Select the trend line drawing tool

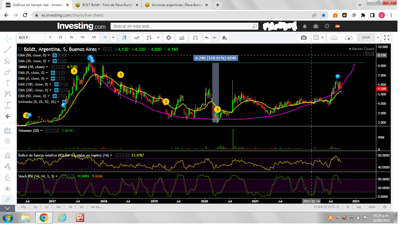tap(8, 50)
